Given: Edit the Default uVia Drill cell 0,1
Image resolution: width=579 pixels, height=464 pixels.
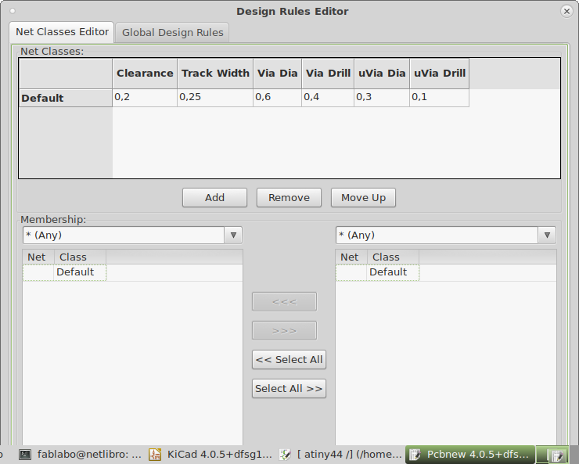Looking at the screenshot, I should point(440,98).
